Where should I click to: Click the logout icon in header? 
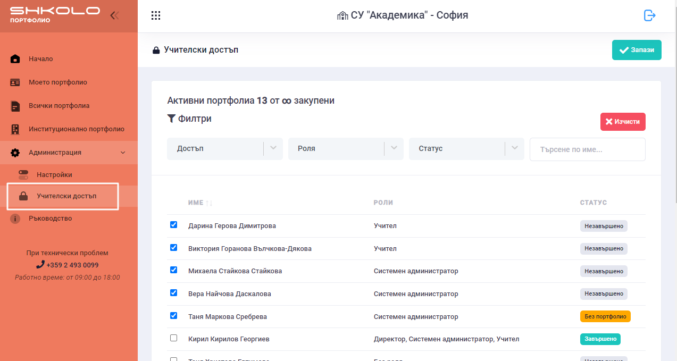(649, 15)
